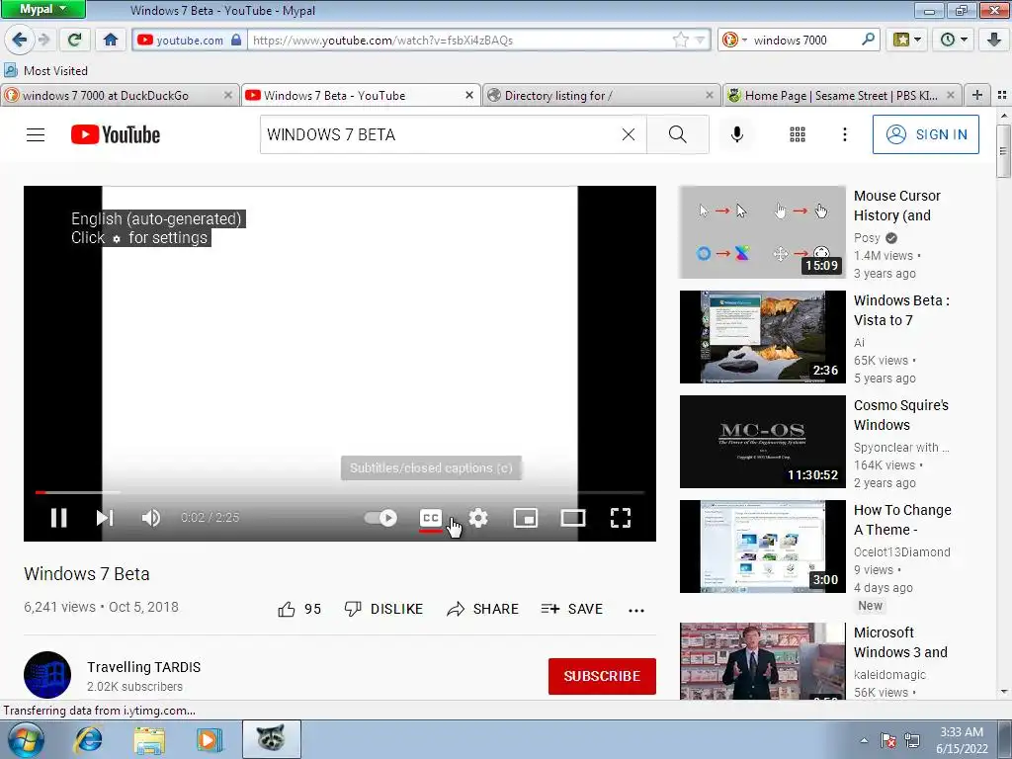The width and height of the screenshot is (1012, 759).
Task: Click the search magnifier in browser search box
Action: pos(868,40)
